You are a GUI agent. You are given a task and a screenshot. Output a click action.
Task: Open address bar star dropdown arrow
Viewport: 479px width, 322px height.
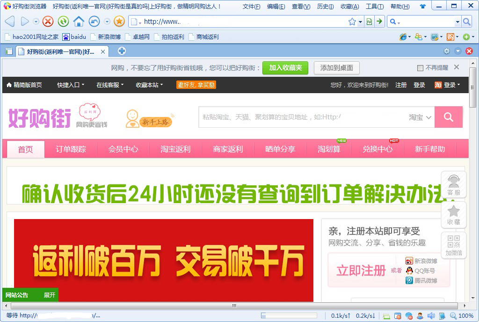click(360, 22)
